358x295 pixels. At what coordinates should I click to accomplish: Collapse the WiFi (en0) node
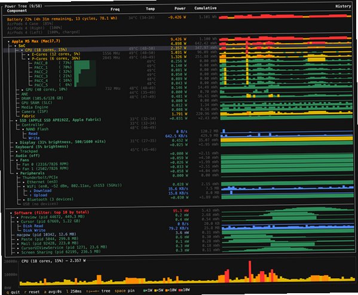(24, 187)
